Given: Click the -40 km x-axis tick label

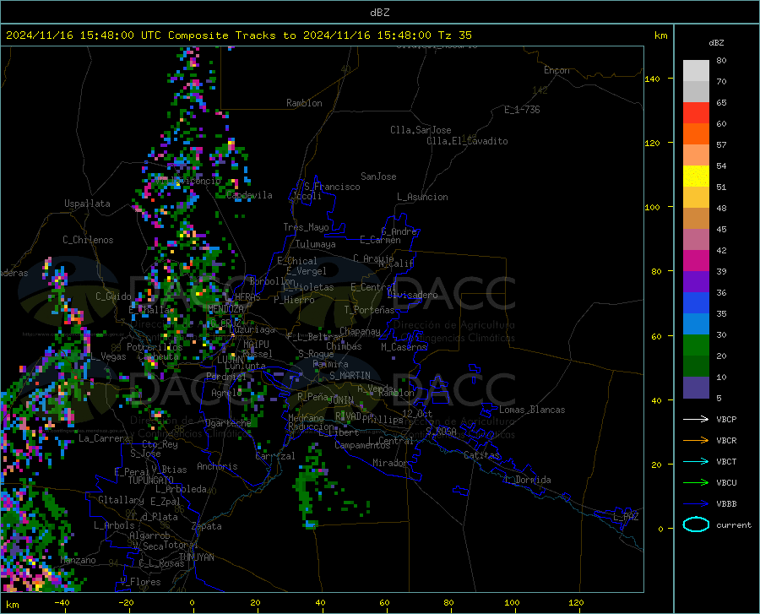Looking at the screenshot, I should point(62,602).
